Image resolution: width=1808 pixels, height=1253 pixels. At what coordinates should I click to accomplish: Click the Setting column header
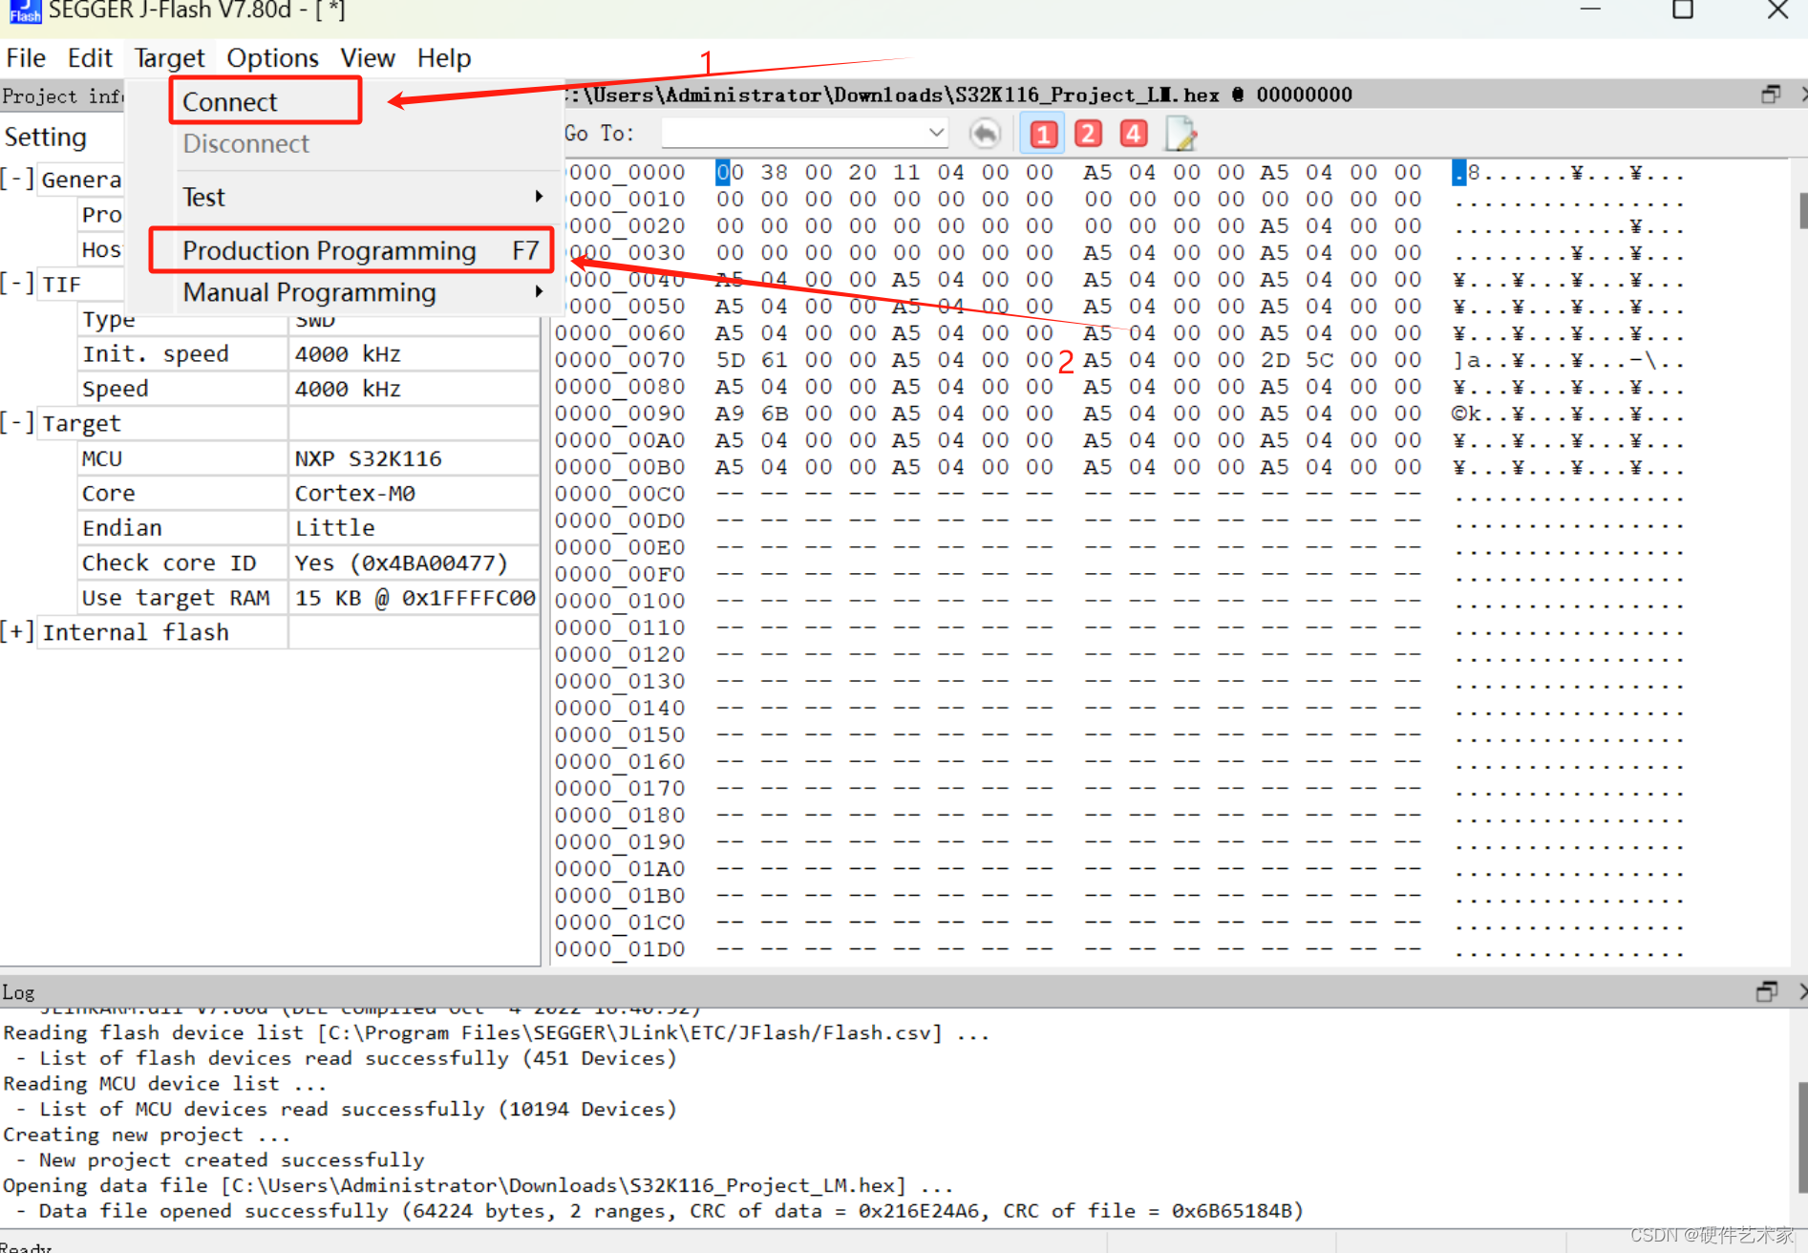[x=45, y=137]
